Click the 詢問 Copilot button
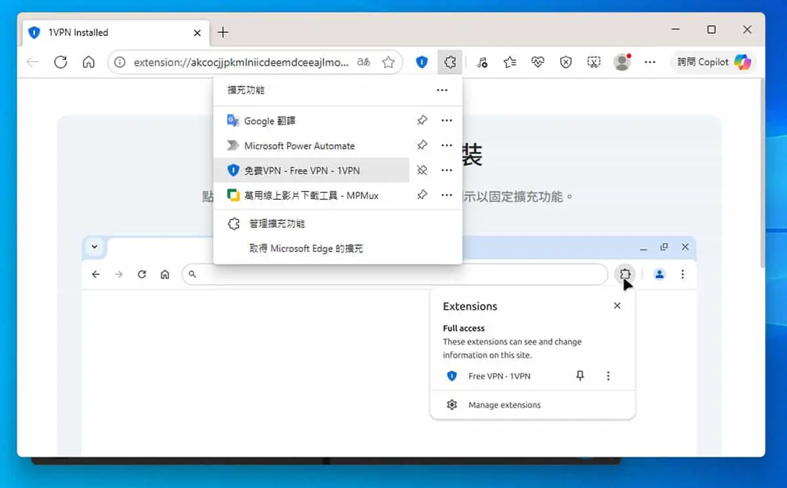 pyautogui.click(x=714, y=62)
